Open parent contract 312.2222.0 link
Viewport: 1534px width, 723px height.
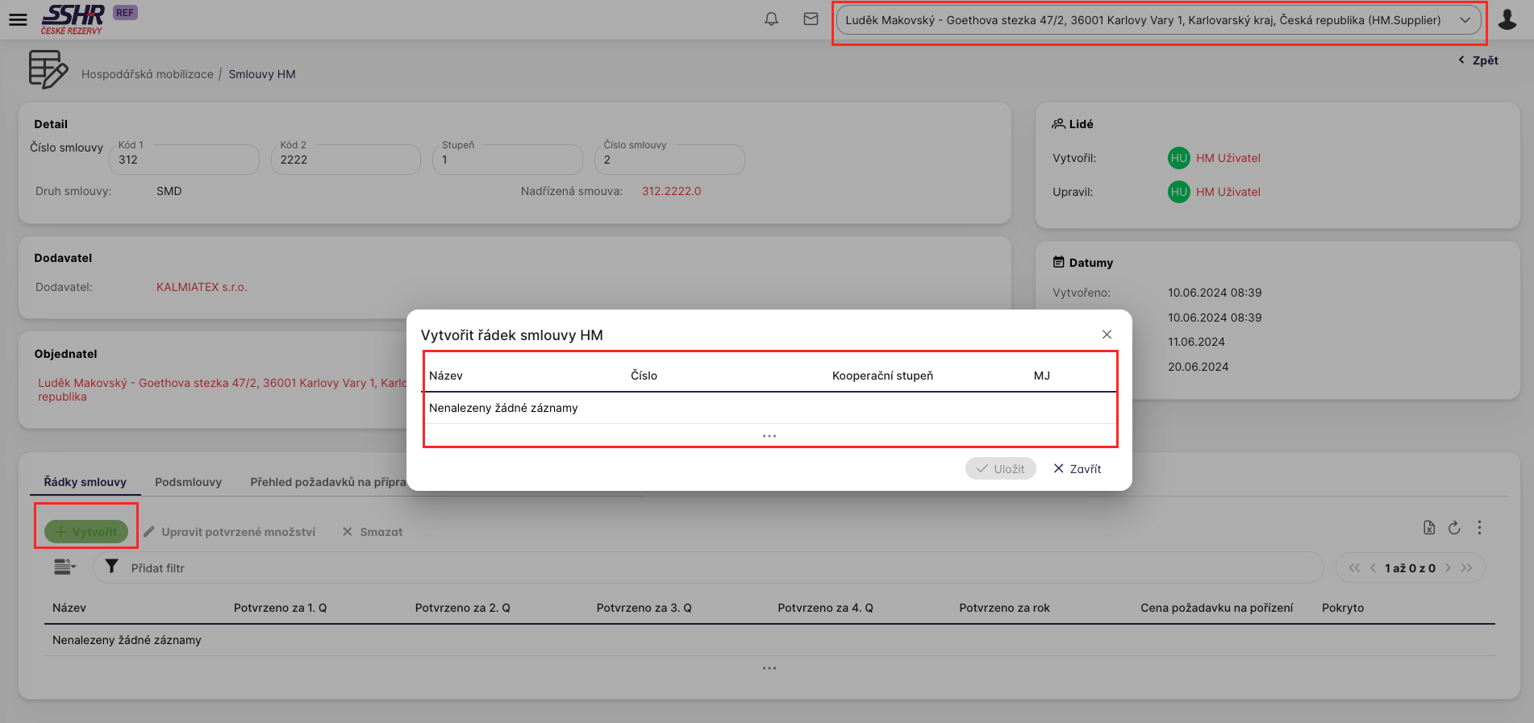coord(671,191)
